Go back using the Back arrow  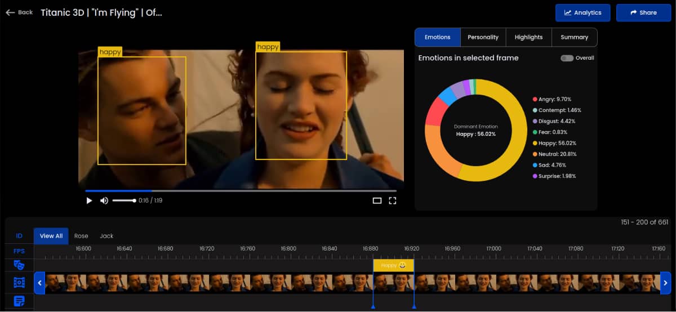pos(19,12)
